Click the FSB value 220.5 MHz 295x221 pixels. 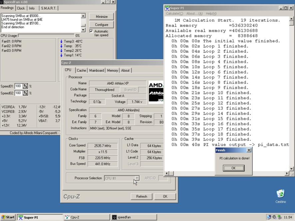coord(103,158)
